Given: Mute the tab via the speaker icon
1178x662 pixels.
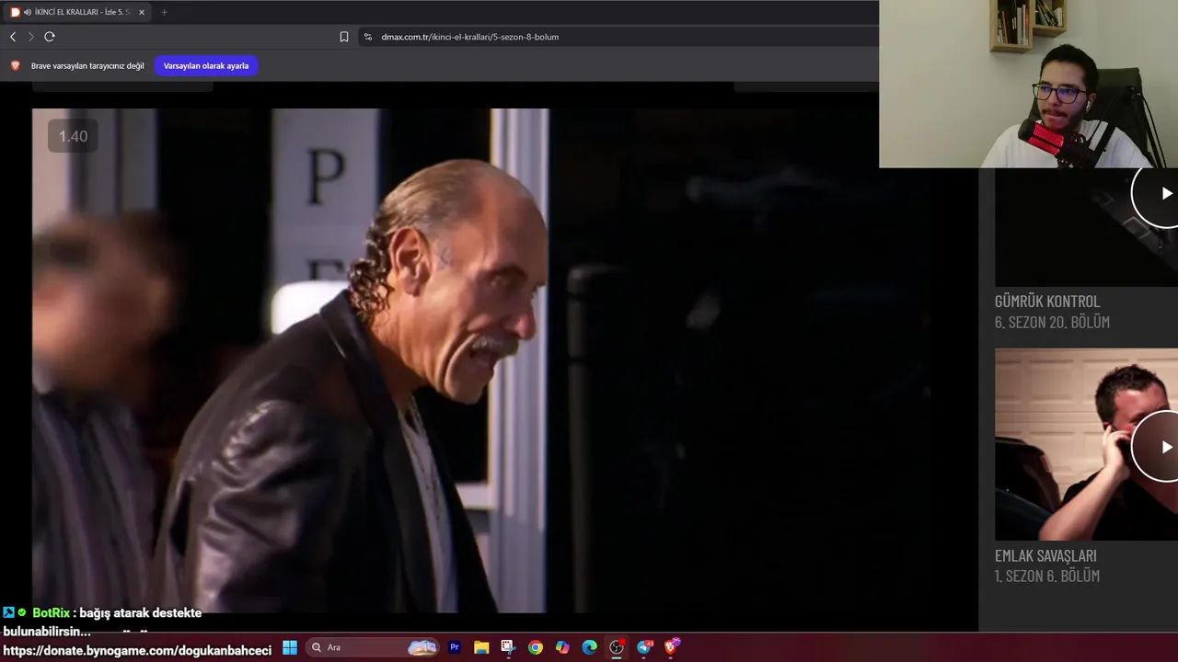Looking at the screenshot, I should pyautogui.click(x=27, y=12).
